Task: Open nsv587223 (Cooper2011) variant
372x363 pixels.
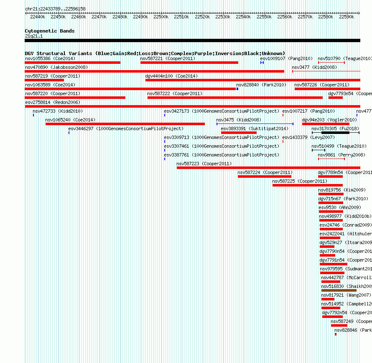Action: tap(268, 168)
